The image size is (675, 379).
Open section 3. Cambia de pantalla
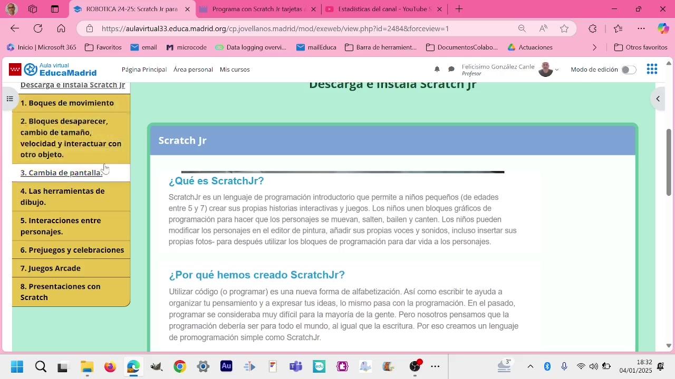[x=71, y=173]
